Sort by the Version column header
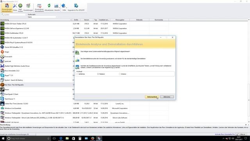250x141 pixels. tap(87, 20)
